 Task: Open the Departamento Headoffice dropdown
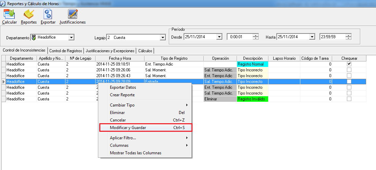click(71, 38)
